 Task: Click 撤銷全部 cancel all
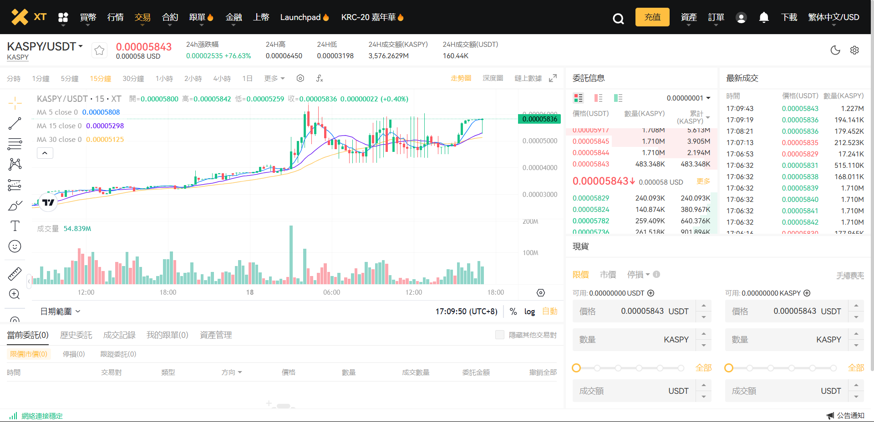(x=543, y=372)
